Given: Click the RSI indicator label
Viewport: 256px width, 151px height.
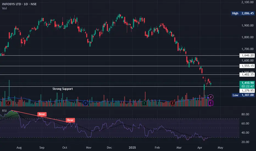Looking at the screenshot, I should point(4,111).
